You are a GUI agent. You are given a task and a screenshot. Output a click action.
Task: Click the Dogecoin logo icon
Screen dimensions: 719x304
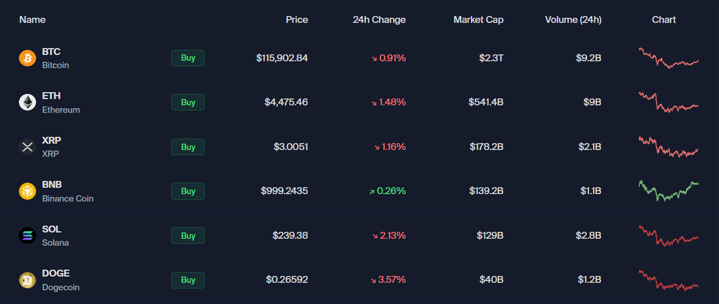tap(27, 280)
